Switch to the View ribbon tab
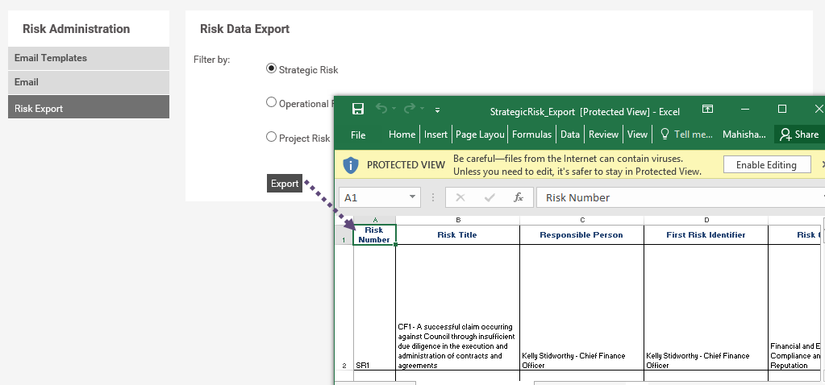Screen dimensions: 825x385 637,135
